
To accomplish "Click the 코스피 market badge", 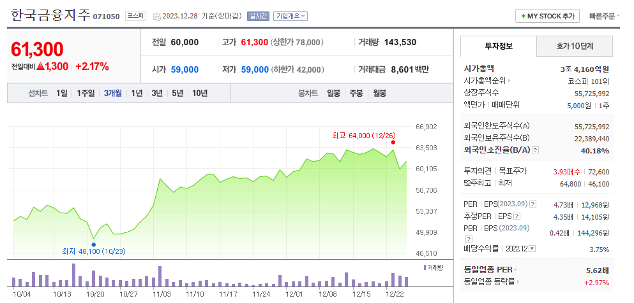I will (x=135, y=16).
